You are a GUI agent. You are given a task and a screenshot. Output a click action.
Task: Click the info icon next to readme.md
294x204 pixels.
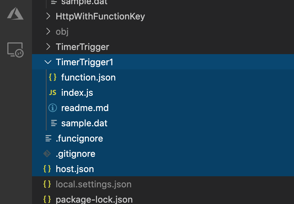(52, 108)
